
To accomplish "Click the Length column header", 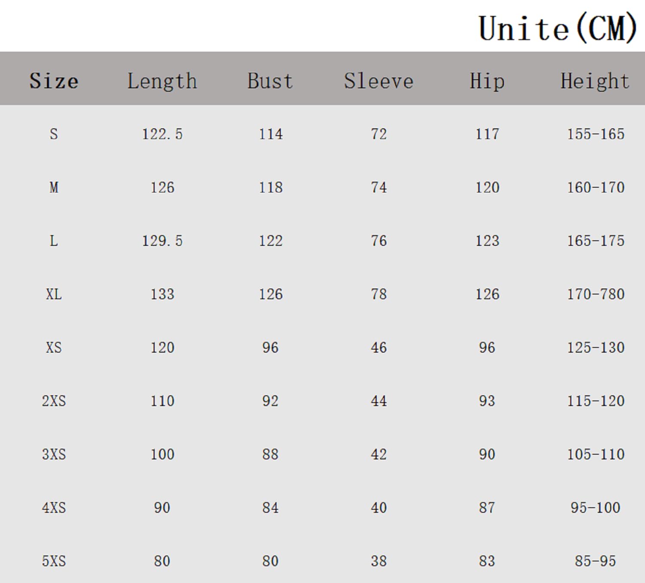I will 162,81.
